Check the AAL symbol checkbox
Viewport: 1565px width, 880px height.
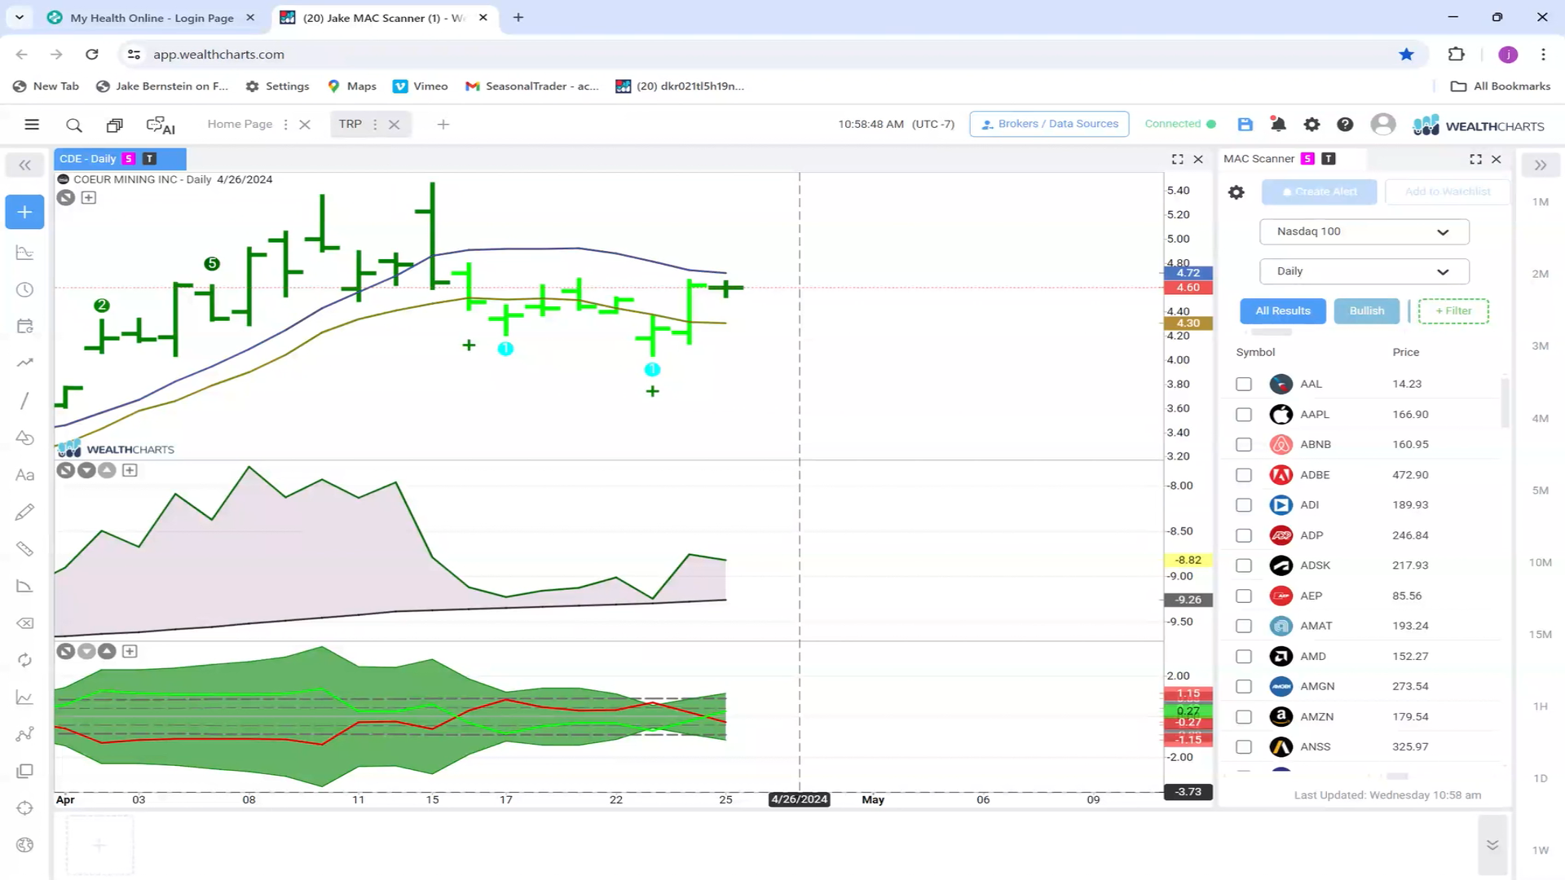pyautogui.click(x=1244, y=384)
